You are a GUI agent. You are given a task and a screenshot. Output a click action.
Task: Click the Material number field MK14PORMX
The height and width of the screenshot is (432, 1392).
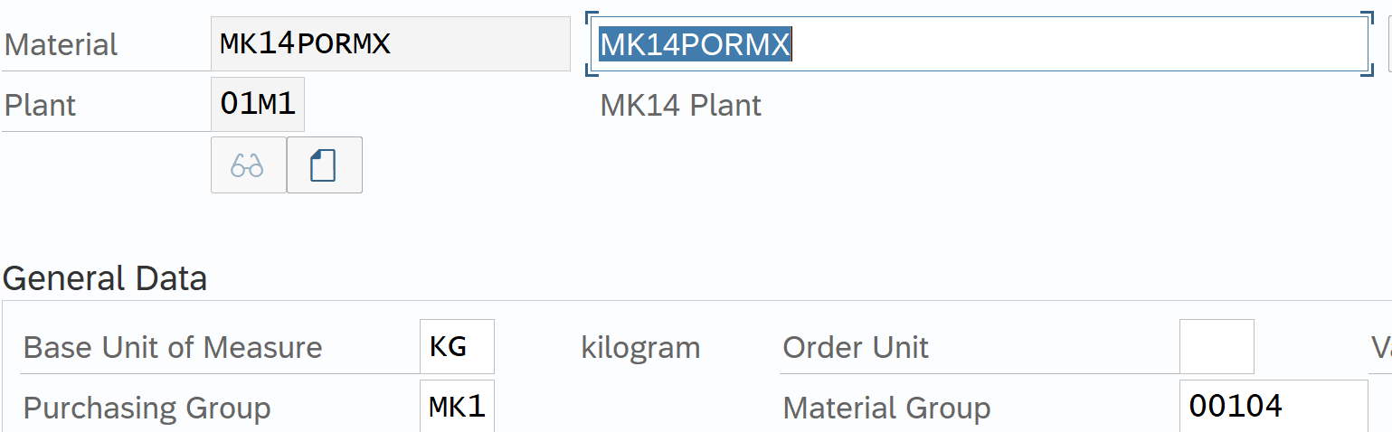390,44
